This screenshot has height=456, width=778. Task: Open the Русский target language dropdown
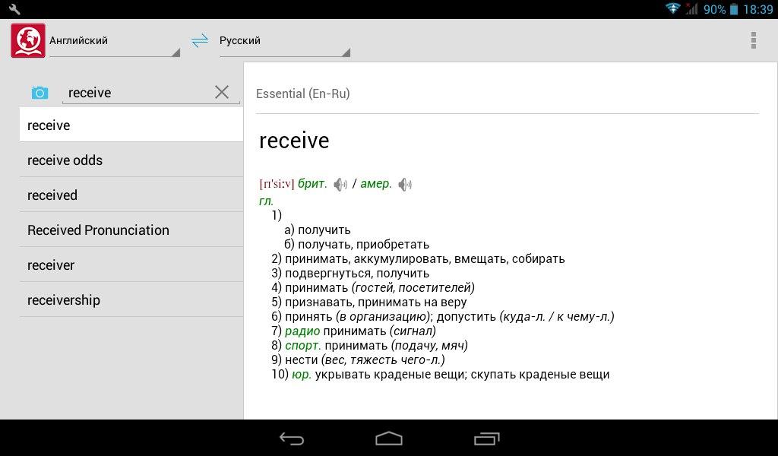coord(284,42)
